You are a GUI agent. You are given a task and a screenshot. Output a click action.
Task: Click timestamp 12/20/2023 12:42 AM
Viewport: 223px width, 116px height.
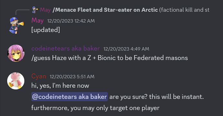pos(71,21)
